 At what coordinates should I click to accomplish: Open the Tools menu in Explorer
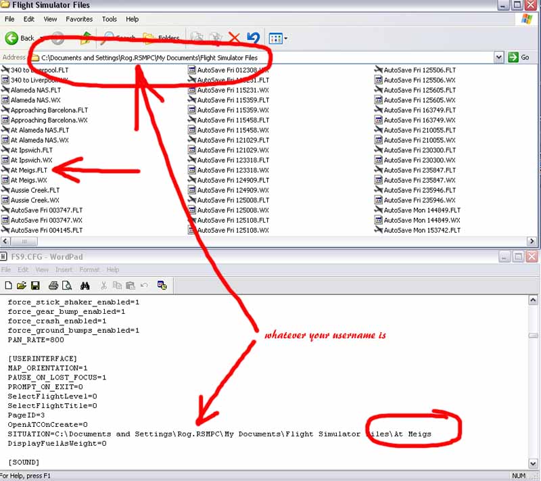point(109,19)
